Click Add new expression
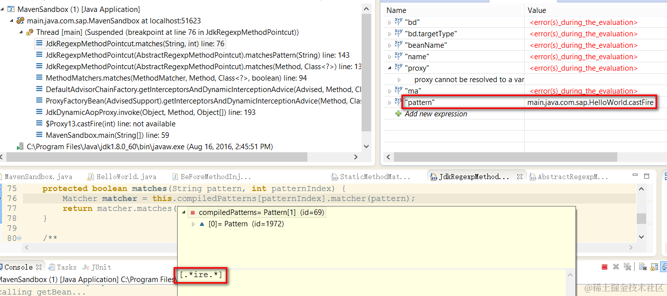 pos(436,114)
